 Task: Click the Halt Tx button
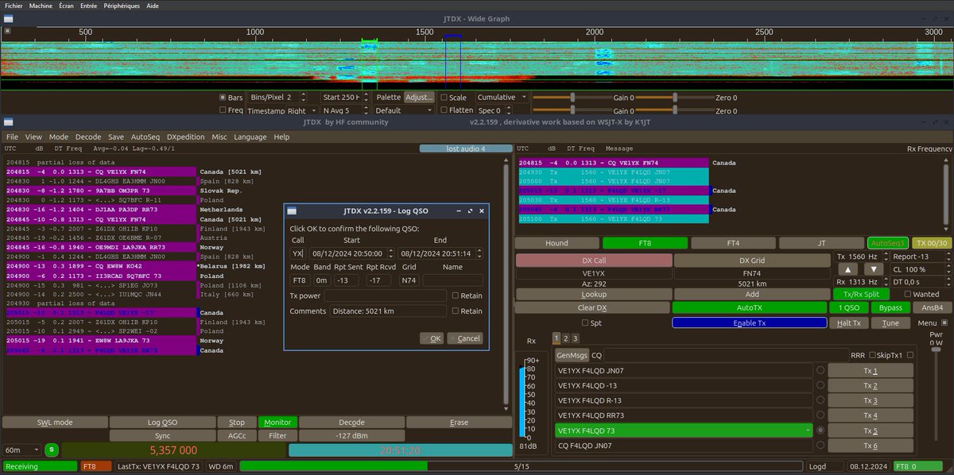[849, 323]
